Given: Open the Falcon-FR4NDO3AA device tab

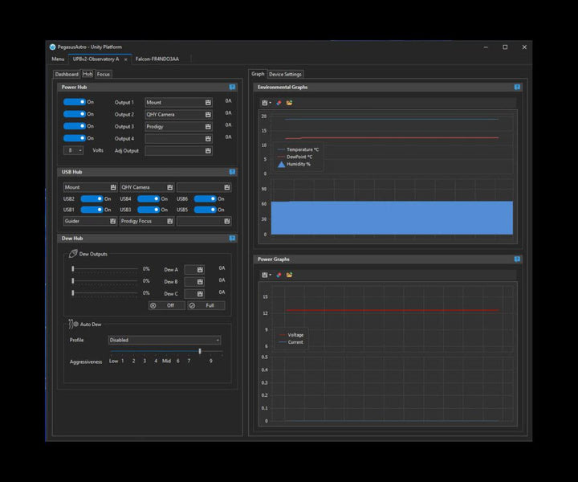Looking at the screenshot, I should click(157, 59).
